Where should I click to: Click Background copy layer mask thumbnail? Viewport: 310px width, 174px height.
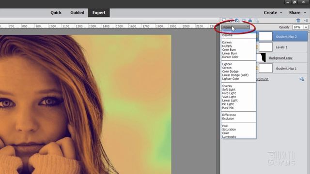point(261,58)
